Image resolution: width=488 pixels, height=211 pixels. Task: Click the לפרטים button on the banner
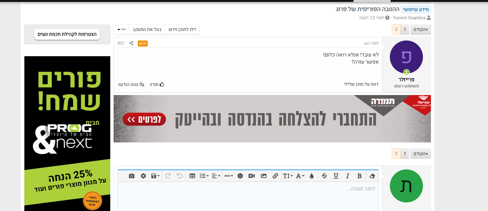click(x=144, y=119)
